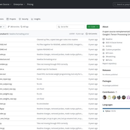Screen dimensions: 130x130
Task: Click the third contributor avatar
Action: 114,97
